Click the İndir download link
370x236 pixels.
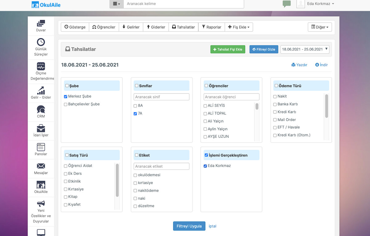click(321, 65)
